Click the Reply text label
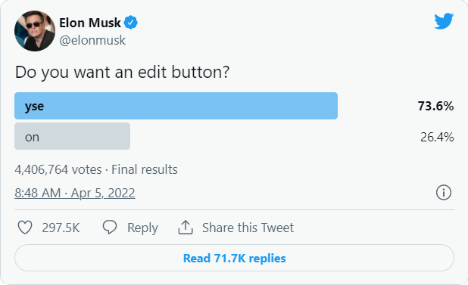468x285 pixels. (x=142, y=228)
